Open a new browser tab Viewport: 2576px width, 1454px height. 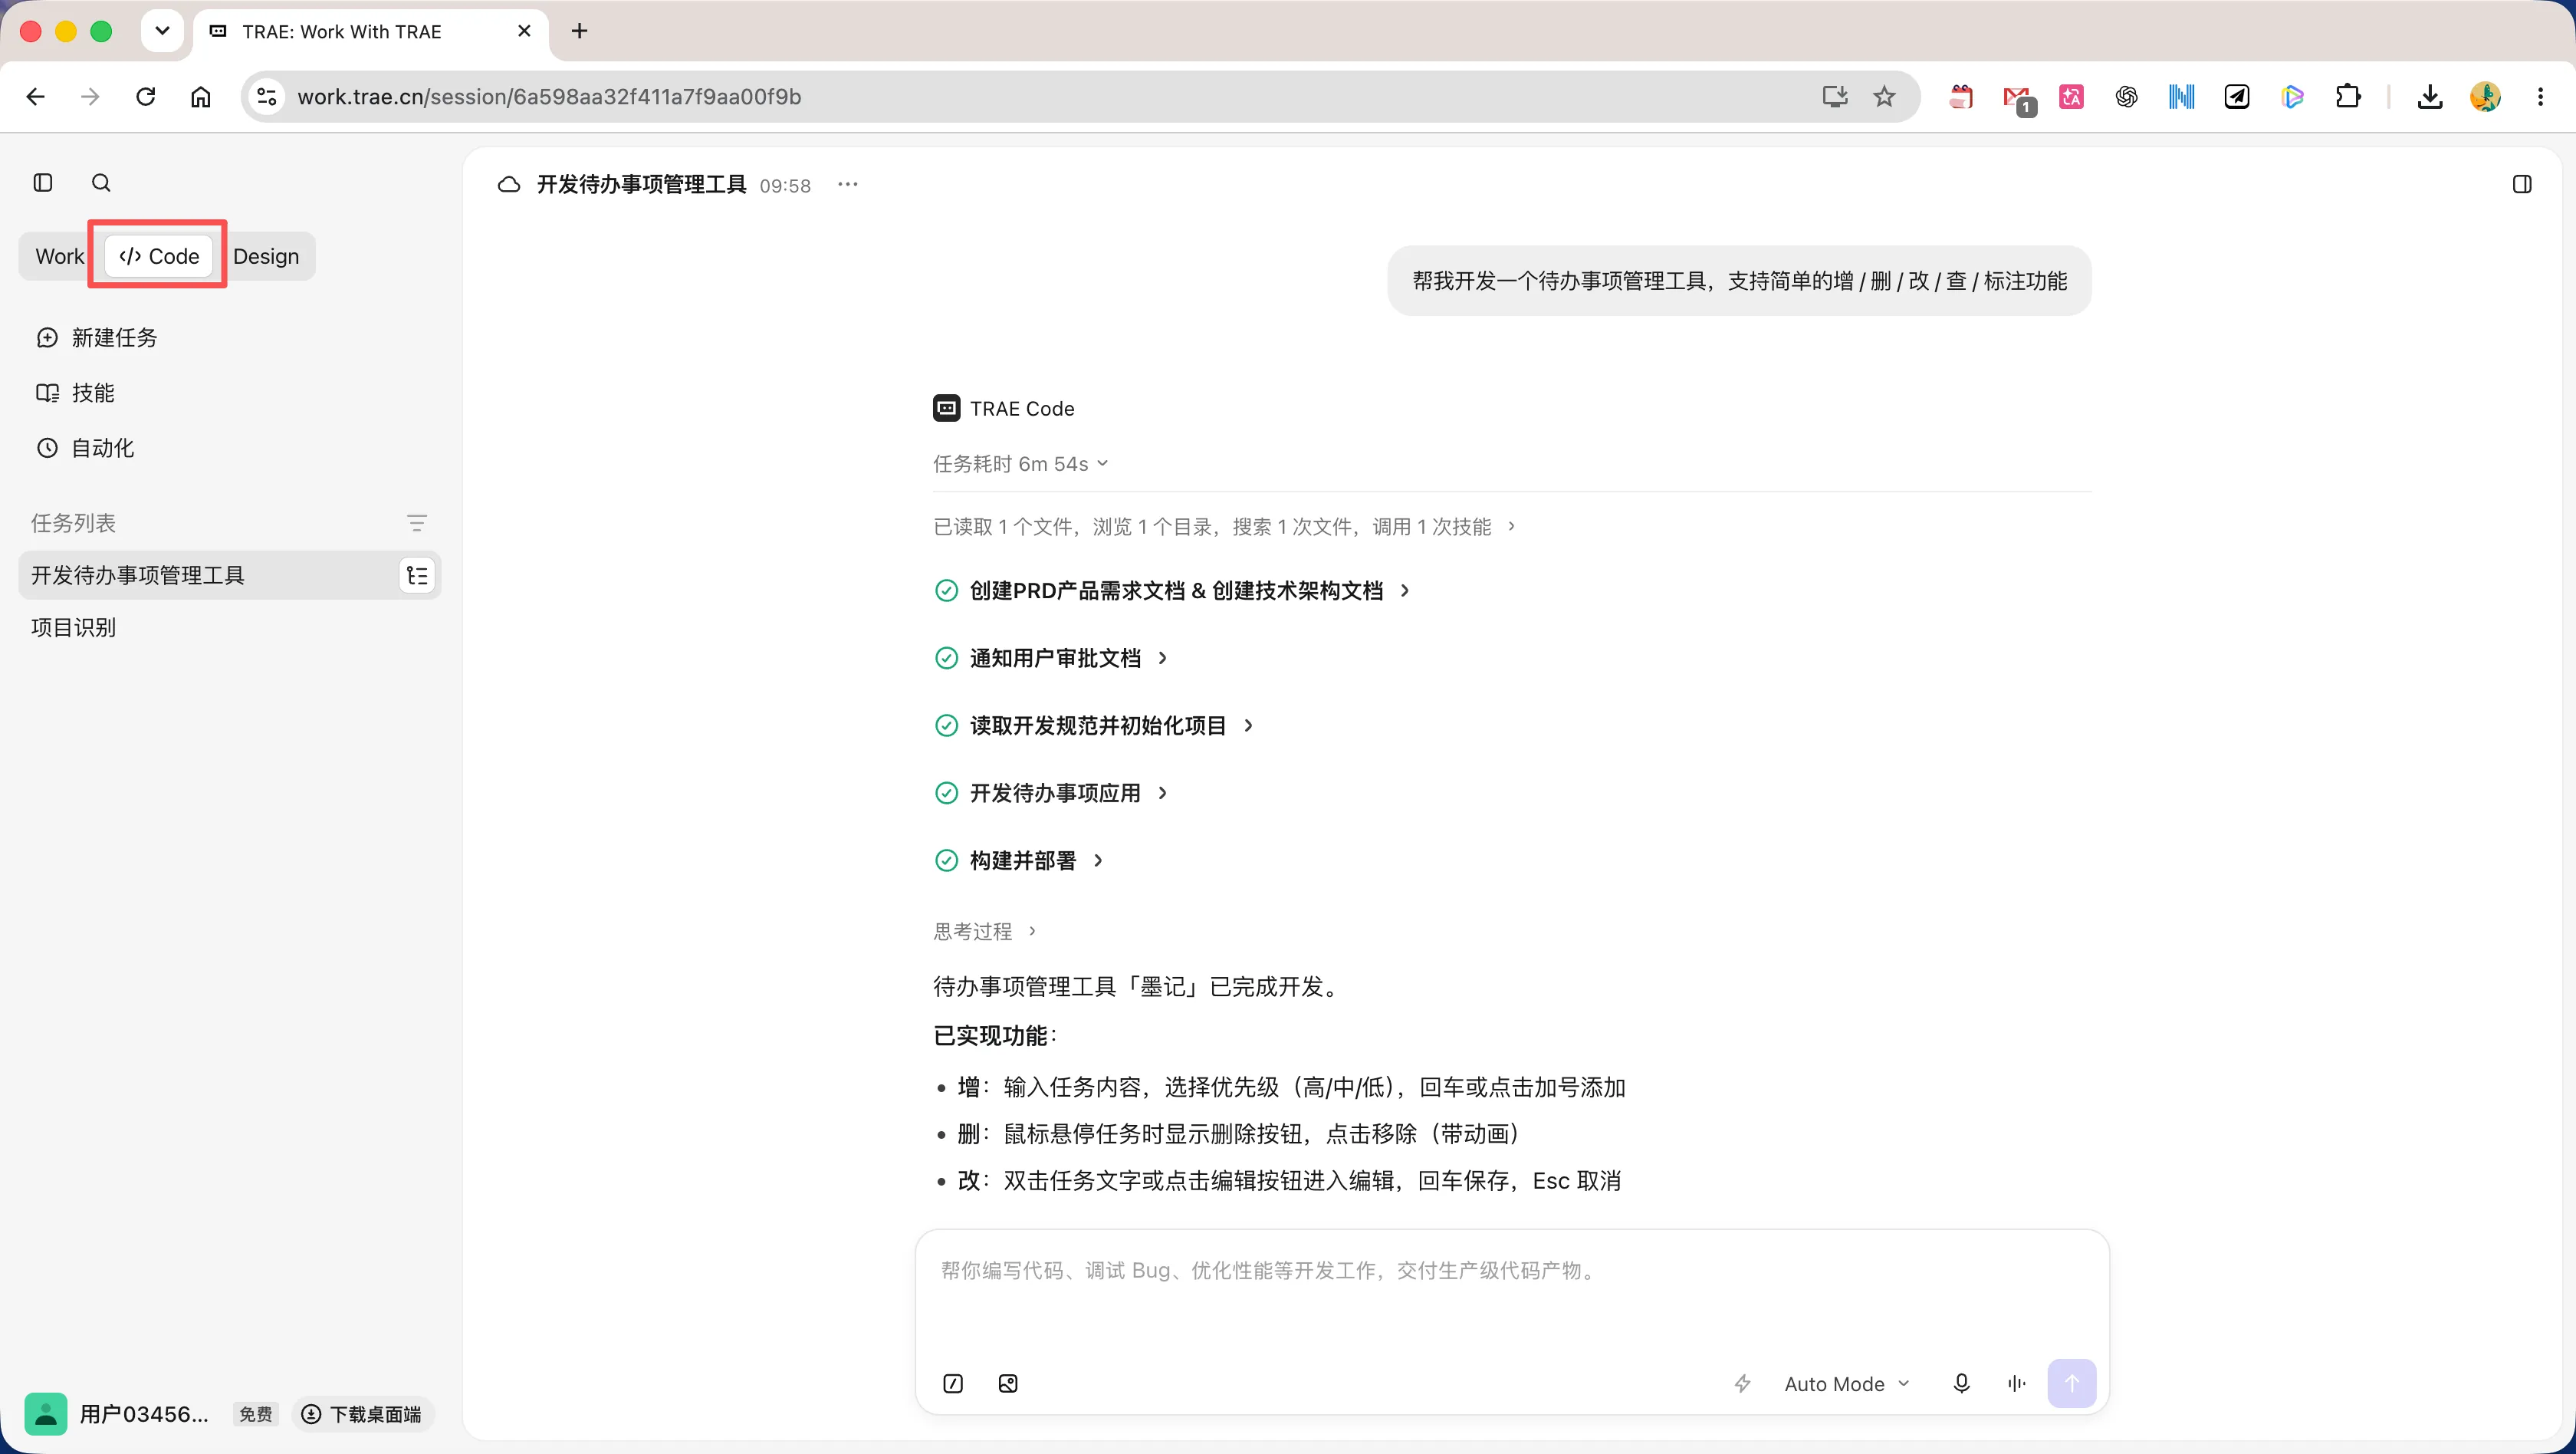point(579,31)
